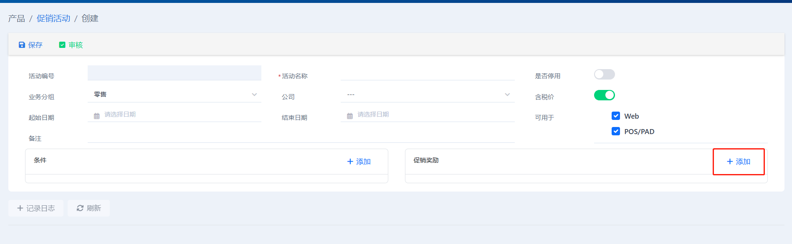Uncheck the POS/PAD checkbox
The width and height of the screenshot is (792, 244).
click(x=616, y=131)
